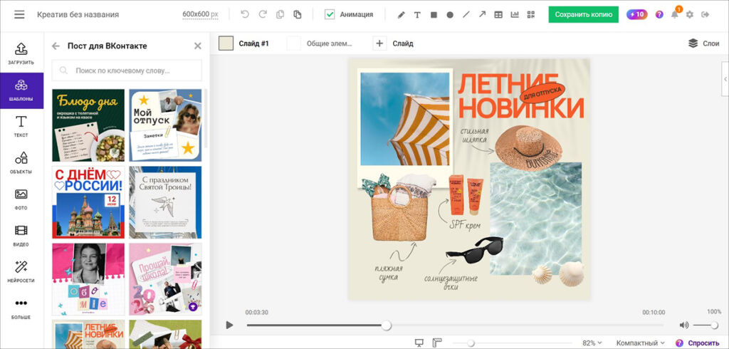Play the animation with play button

click(x=229, y=325)
